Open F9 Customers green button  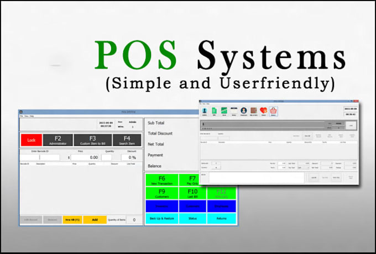(x=162, y=193)
